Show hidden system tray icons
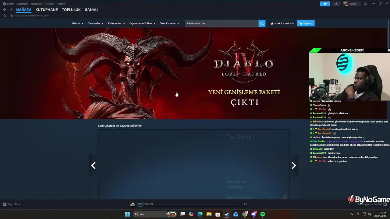The width and height of the screenshot is (390, 219). click(x=351, y=214)
